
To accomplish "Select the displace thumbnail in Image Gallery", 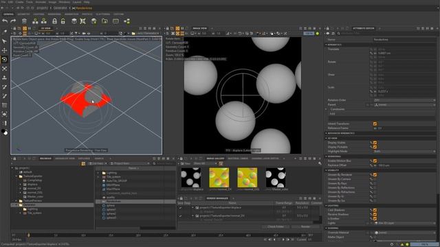I will [191, 177].
